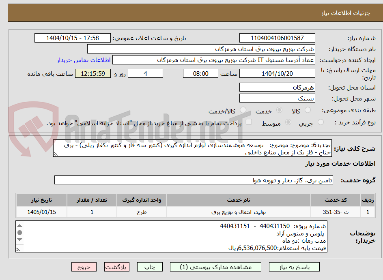Click resize handle of buyer notes box
383x280 pixels.
pyautogui.click(x=18, y=250)
